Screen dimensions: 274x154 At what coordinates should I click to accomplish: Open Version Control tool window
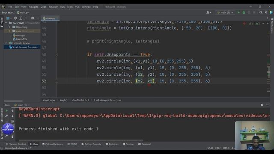click(16, 144)
